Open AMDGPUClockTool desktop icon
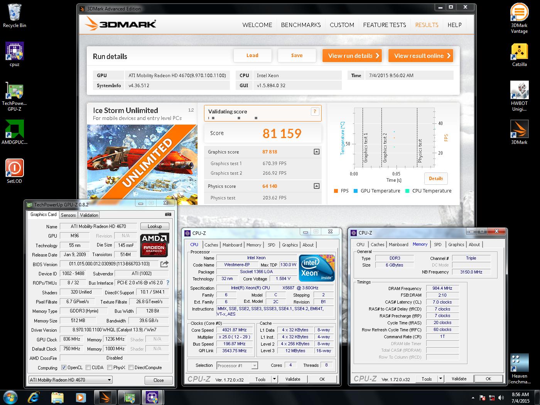This screenshot has height=405, width=540. pos(15,132)
